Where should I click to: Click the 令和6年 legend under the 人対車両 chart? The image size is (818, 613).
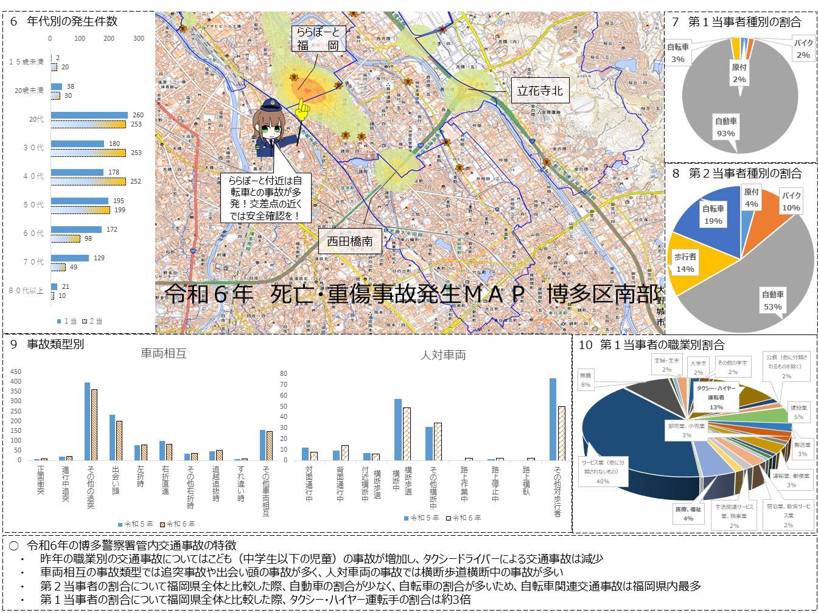[x=464, y=518]
